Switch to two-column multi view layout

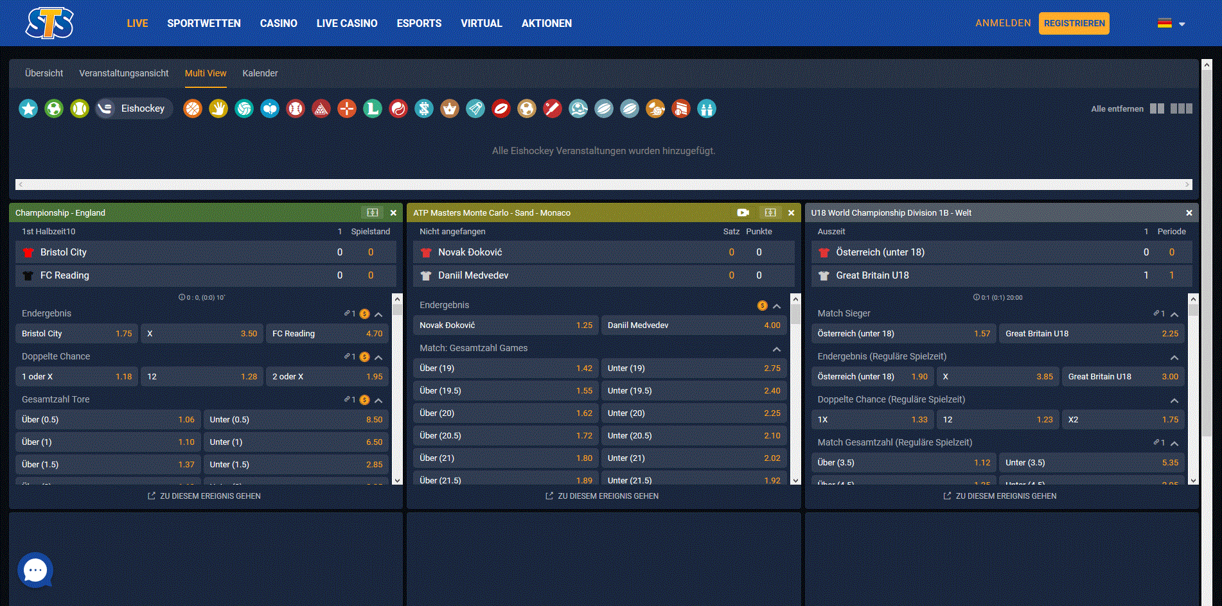tap(1157, 108)
